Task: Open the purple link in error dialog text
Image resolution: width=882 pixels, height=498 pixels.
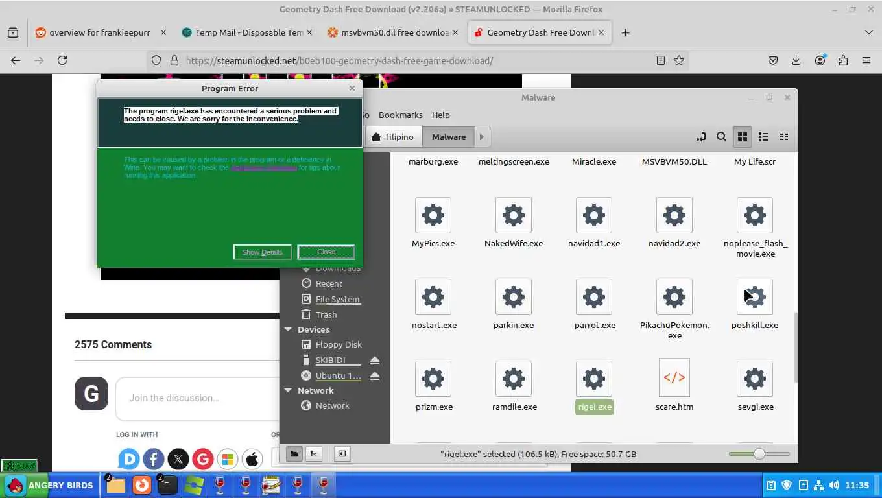Action: pyautogui.click(x=264, y=167)
